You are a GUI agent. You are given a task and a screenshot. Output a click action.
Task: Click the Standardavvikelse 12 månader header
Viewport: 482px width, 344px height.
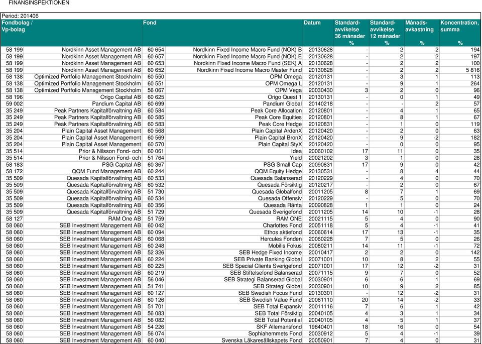pyautogui.click(x=387, y=33)
